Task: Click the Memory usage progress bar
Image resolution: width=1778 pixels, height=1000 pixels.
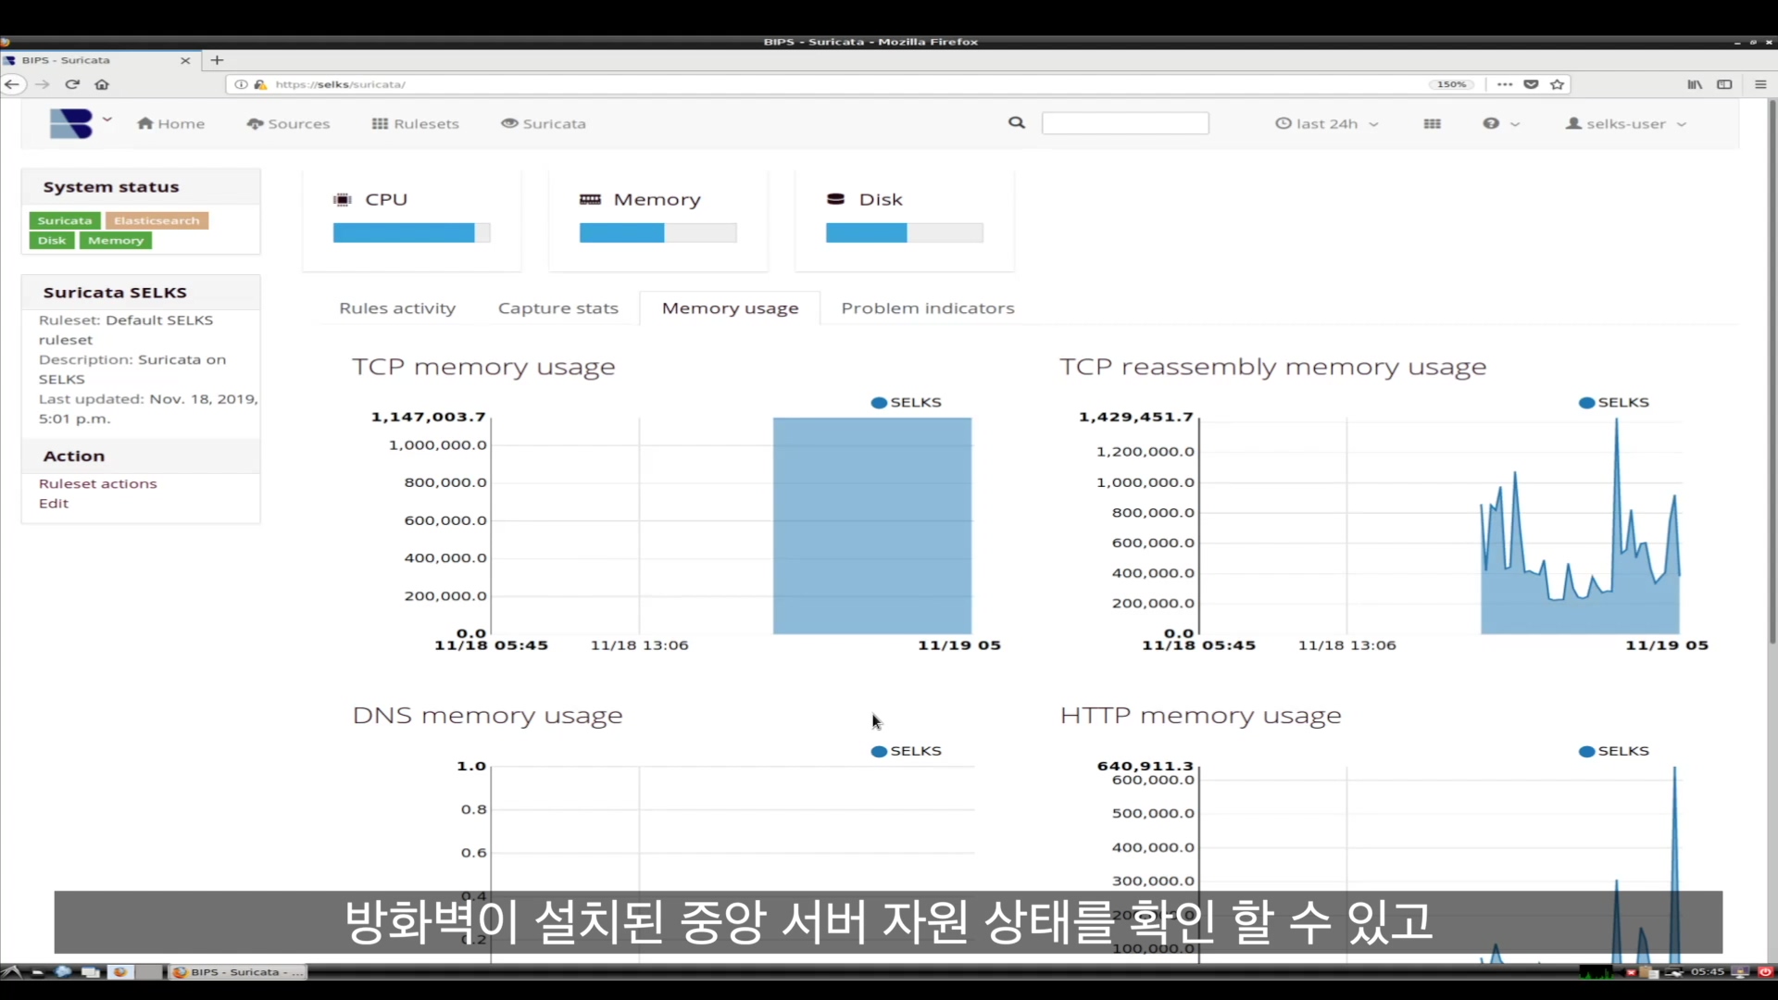Action: pos(658,233)
